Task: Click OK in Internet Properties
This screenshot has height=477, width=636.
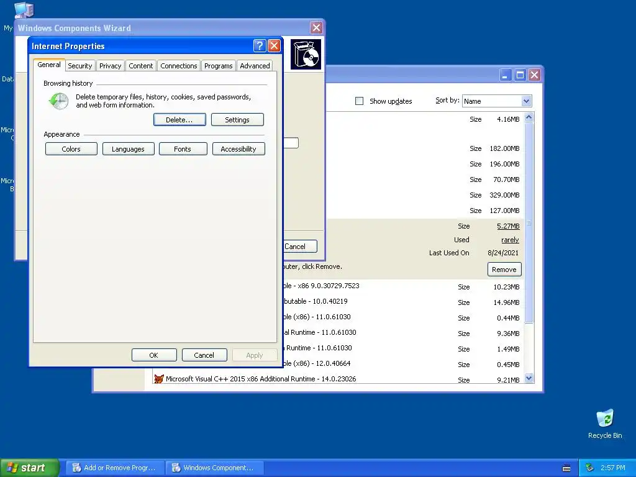Action: (x=154, y=355)
